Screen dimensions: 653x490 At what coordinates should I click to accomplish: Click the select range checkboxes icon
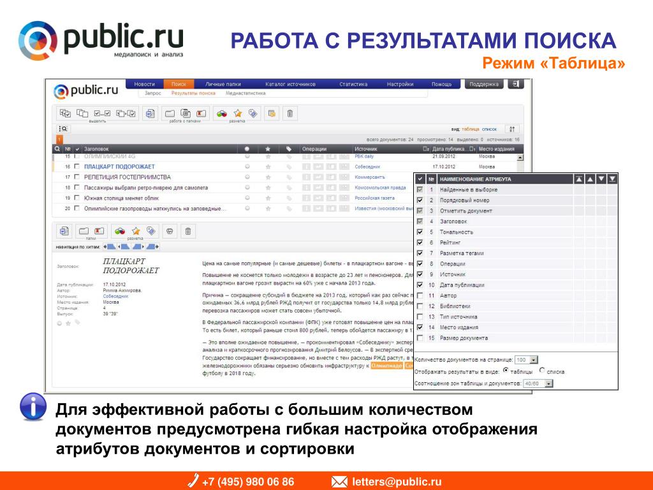pos(102,114)
